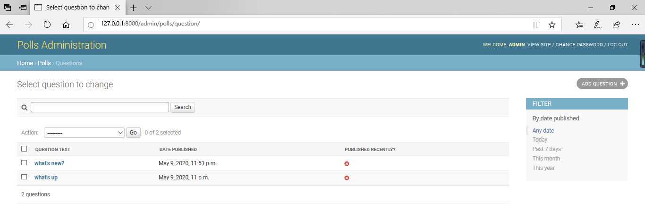Toggle the select-all questions checkbox
645x211 pixels.
click(x=24, y=149)
